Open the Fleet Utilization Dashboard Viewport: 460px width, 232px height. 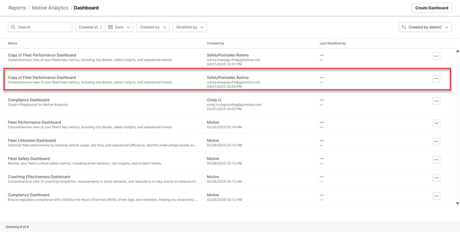point(32,141)
